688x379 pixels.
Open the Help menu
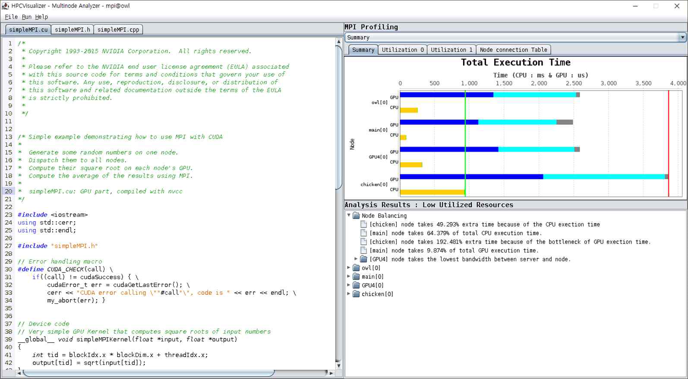click(41, 17)
